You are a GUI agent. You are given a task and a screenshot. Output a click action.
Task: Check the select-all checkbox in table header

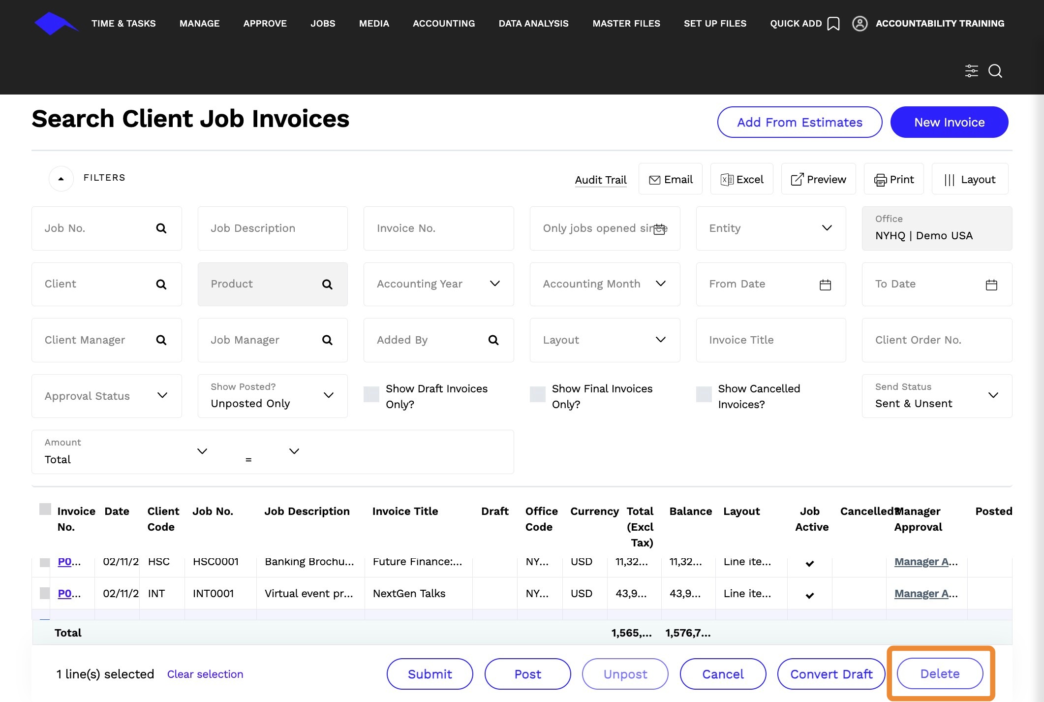click(x=45, y=509)
